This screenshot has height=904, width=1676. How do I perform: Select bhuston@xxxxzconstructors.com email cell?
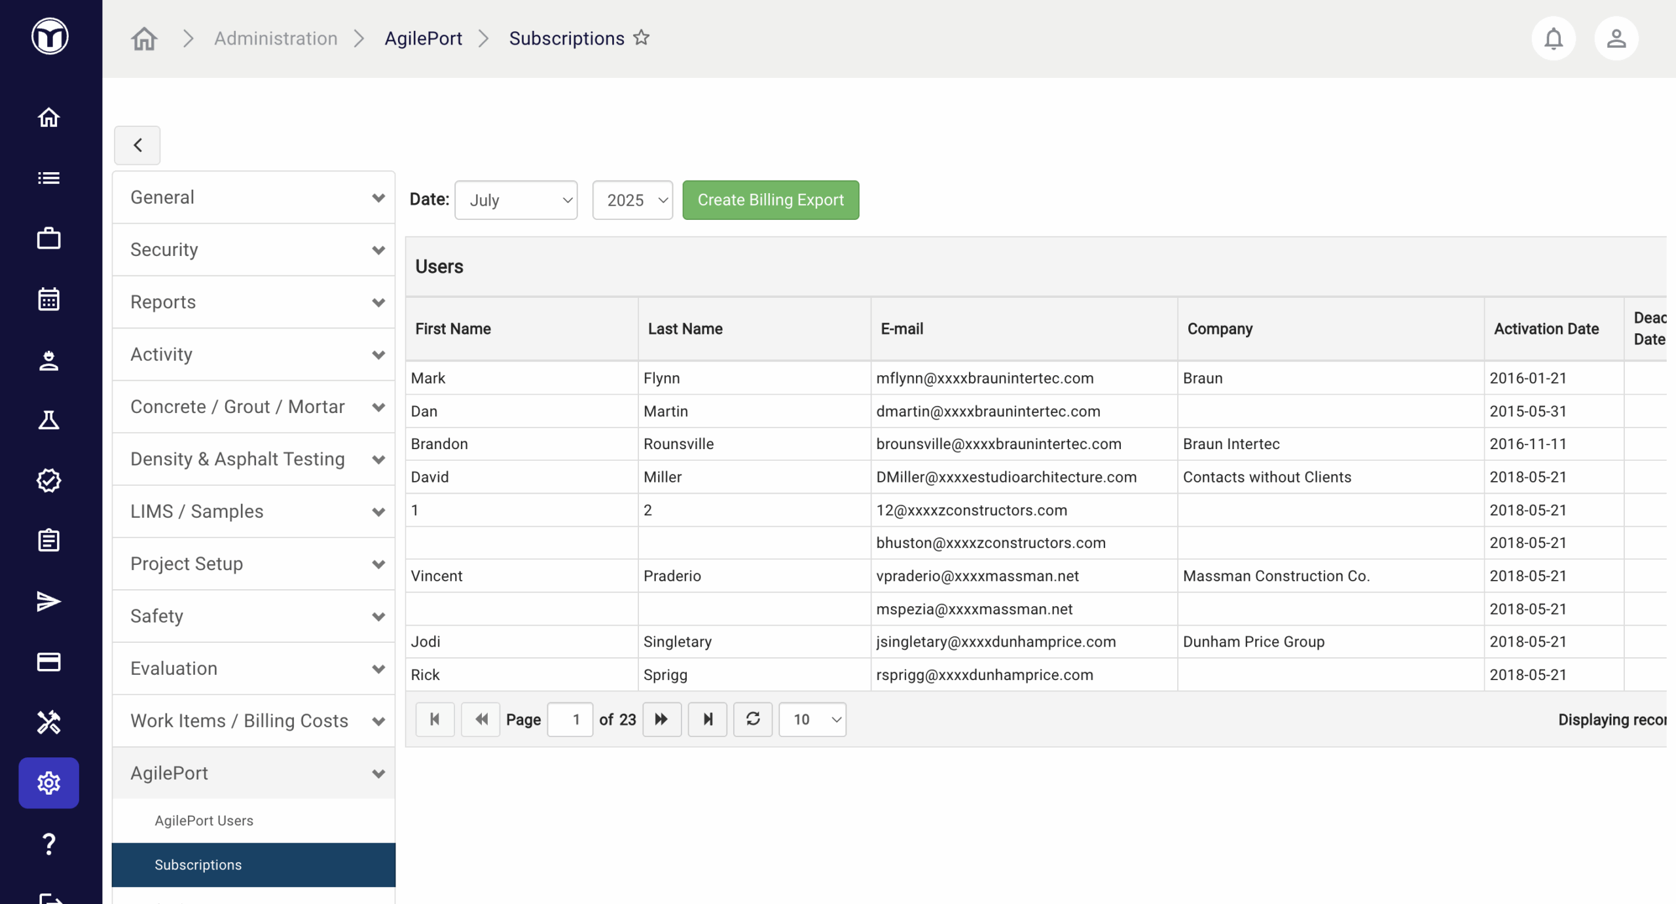click(1024, 543)
